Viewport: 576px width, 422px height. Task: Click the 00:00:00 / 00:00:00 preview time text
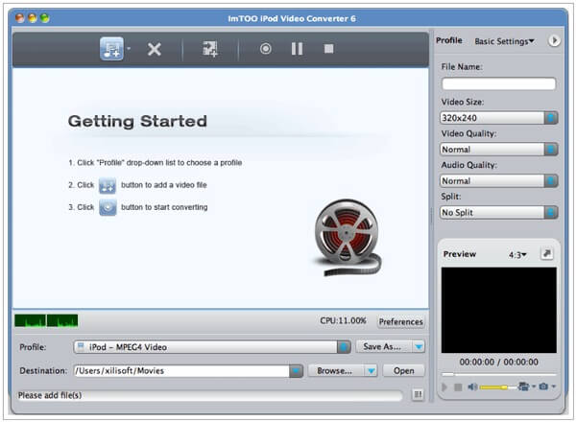click(498, 363)
